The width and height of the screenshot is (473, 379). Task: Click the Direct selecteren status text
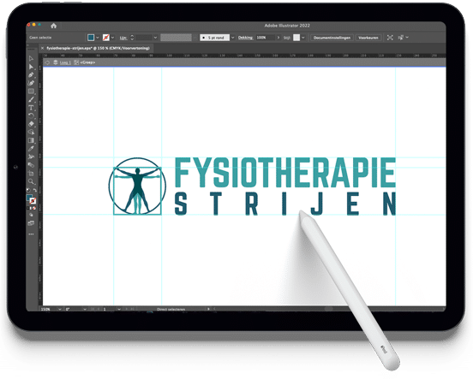171,310
